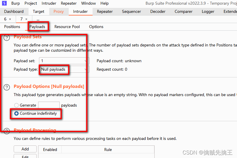Open the Project menu
Viewport: 237px width, 158px height.
point(31,3)
